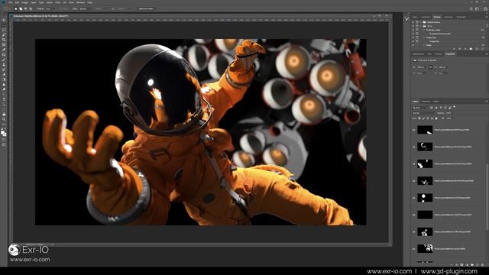Select the Gradient tool
Screen dimensions: 489x275
4,79
